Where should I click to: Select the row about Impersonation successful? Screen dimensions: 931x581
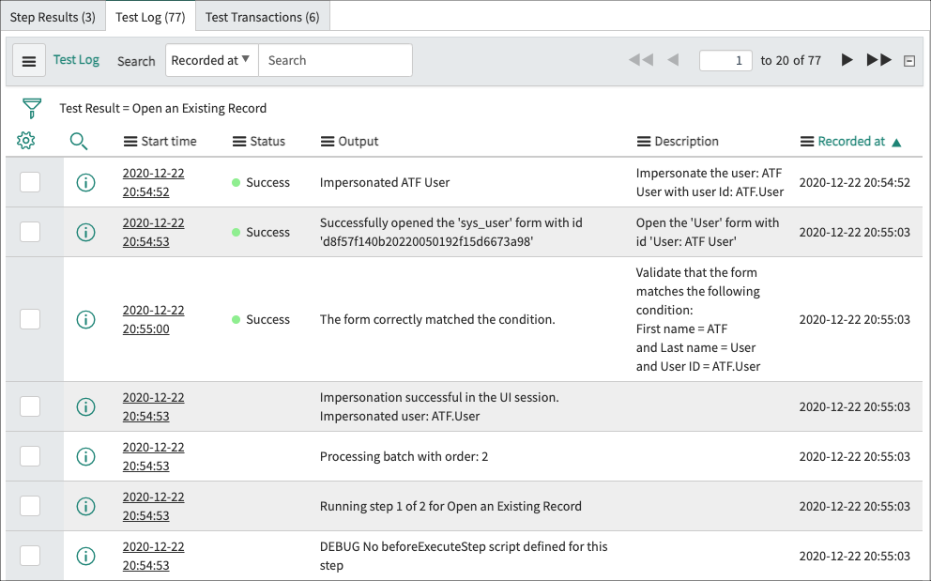[29, 406]
